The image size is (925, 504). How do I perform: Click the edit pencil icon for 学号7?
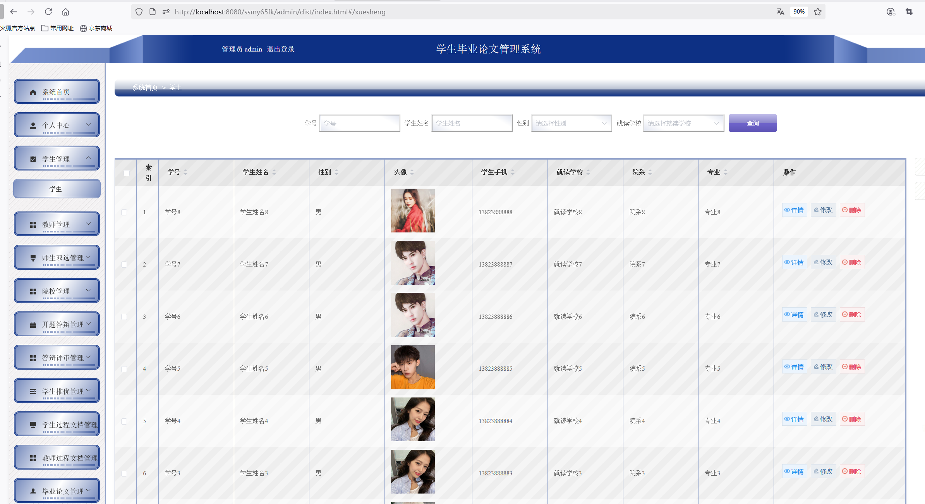tap(816, 262)
